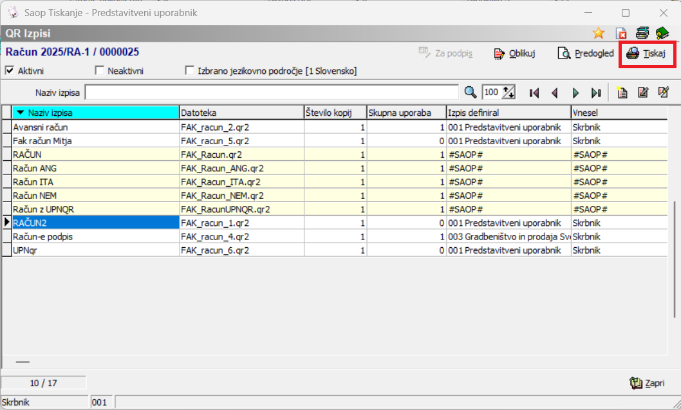Jump to the last record
Image resolution: width=681 pixels, height=410 pixels.
click(x=596, y=93)
